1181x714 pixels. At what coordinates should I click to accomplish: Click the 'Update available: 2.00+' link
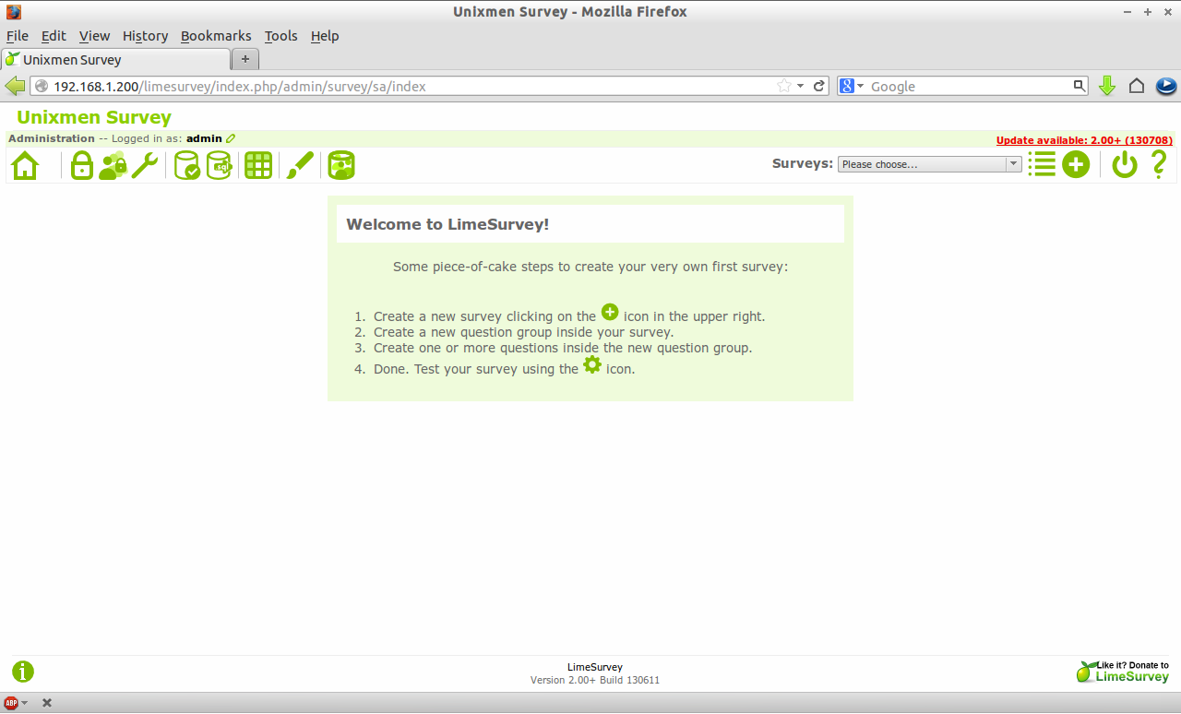pyautogui.click(x=1084, y=140)
